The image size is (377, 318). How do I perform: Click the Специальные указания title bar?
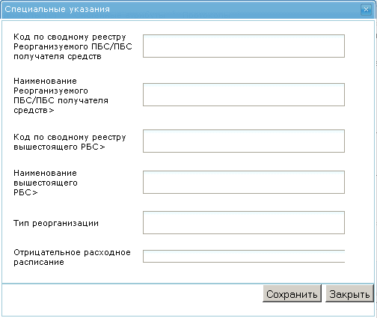coord(181,10)
